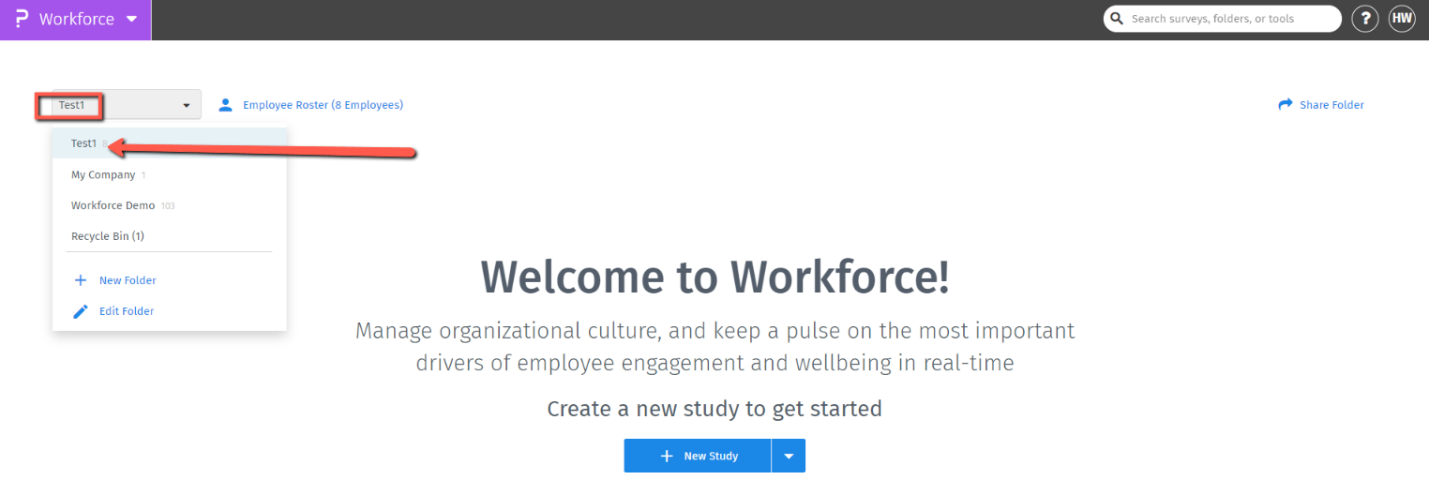Screen dimensions: 1429x495
Task: Expand the Workforce product switcher arrow
Action: 131,19
